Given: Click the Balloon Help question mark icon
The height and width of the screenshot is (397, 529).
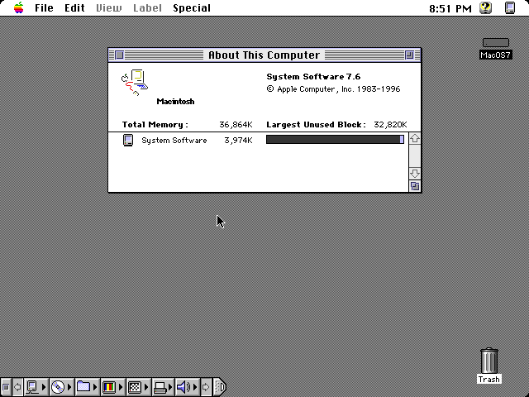Looking at the screenshot, I should tap(485, 7).
